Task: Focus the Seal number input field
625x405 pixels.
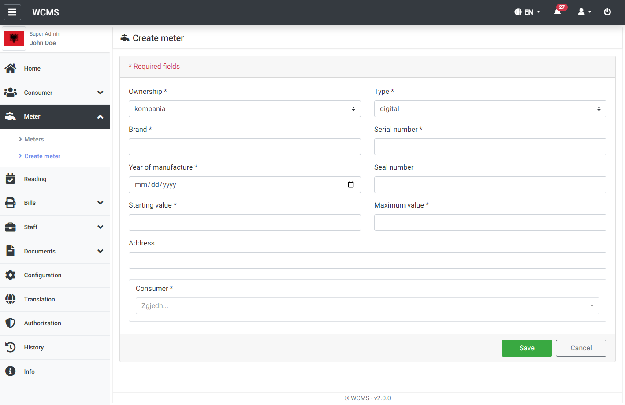Action: (490, 185)
